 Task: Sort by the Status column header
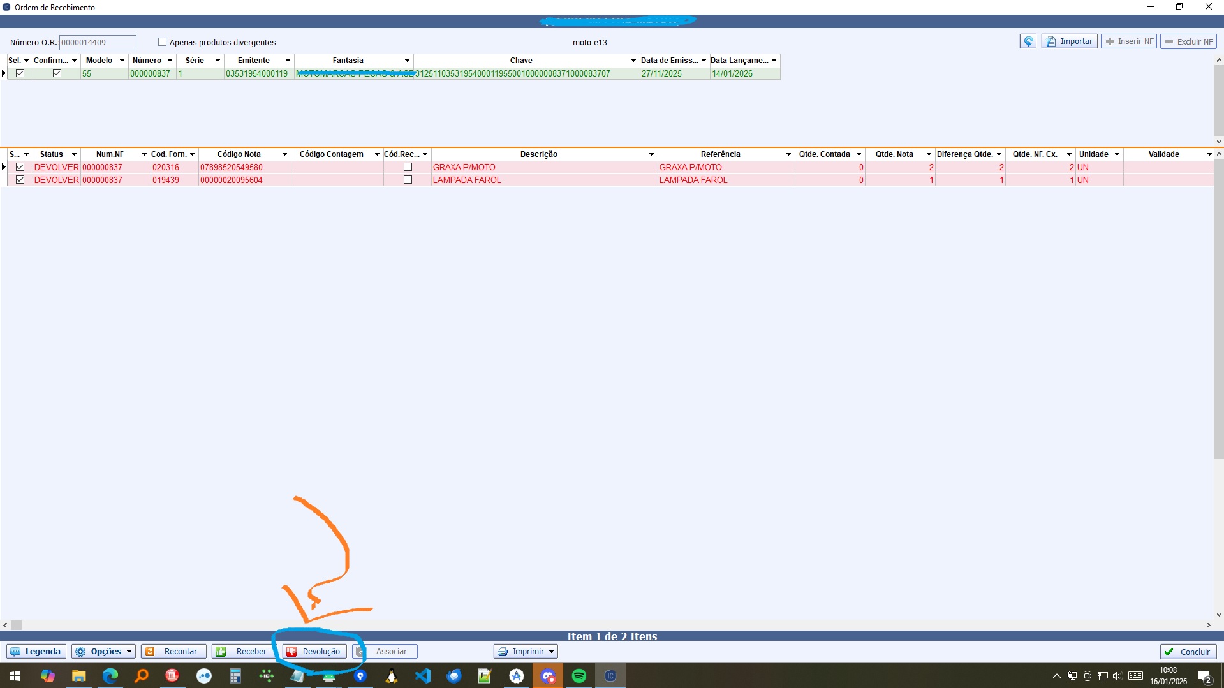51,154
